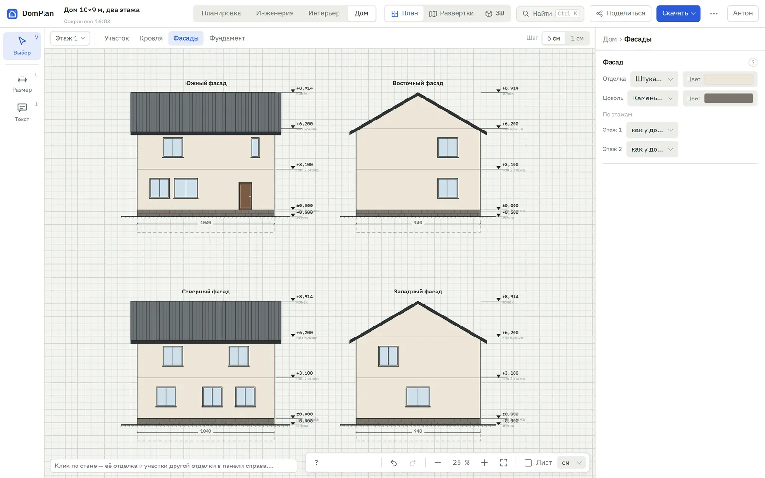765x478 pixels.
Task: Change units with the см dropdown
Action: (571, 463)
